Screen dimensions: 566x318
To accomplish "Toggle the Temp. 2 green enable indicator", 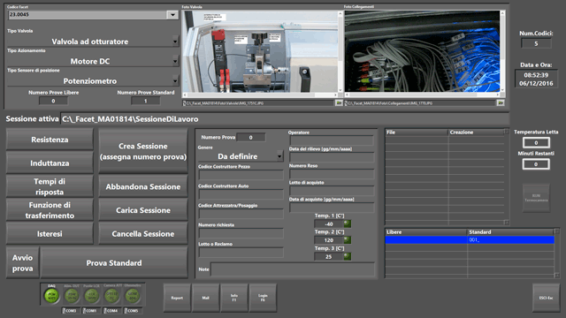I will click(x=347, y=240).
